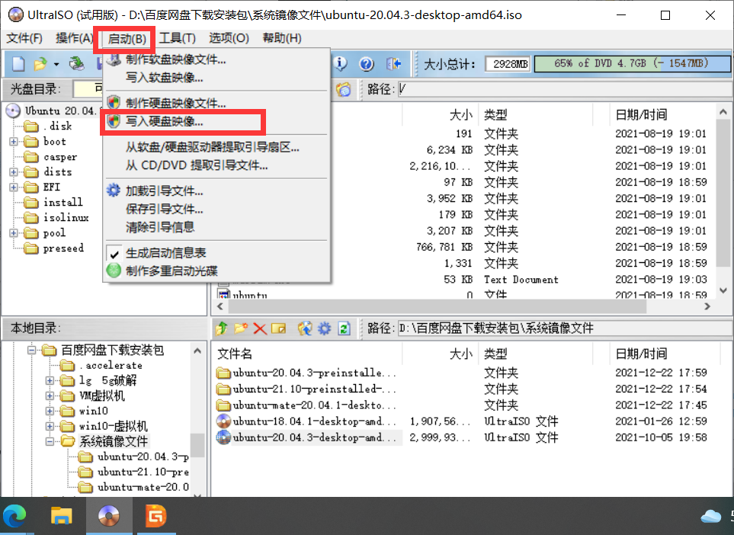Image resolution: width=734 pixels, height=535 pixels.
Task: Click the upper 路径 path input field
Action: click(x=565, y=89)
